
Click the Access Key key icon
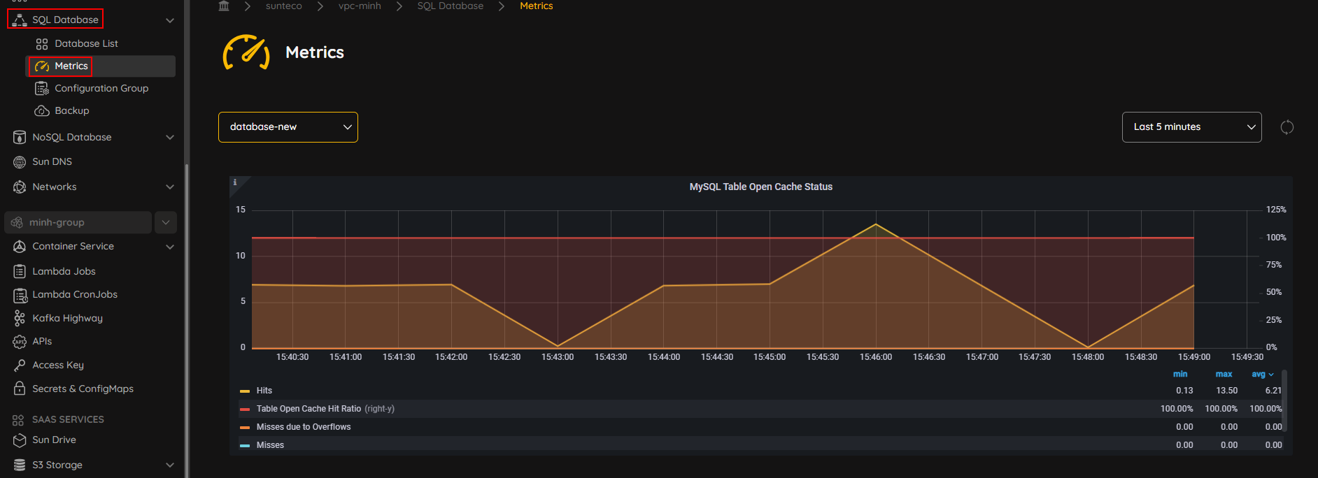(x=20, y=365)
